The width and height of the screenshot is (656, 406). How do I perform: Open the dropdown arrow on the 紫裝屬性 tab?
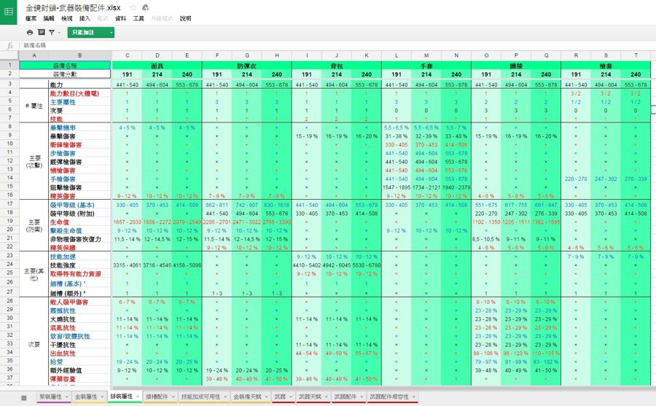coord(66,397)
